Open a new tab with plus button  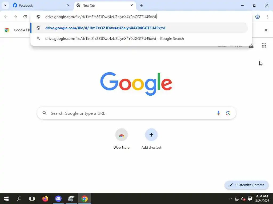click(141, 5)
